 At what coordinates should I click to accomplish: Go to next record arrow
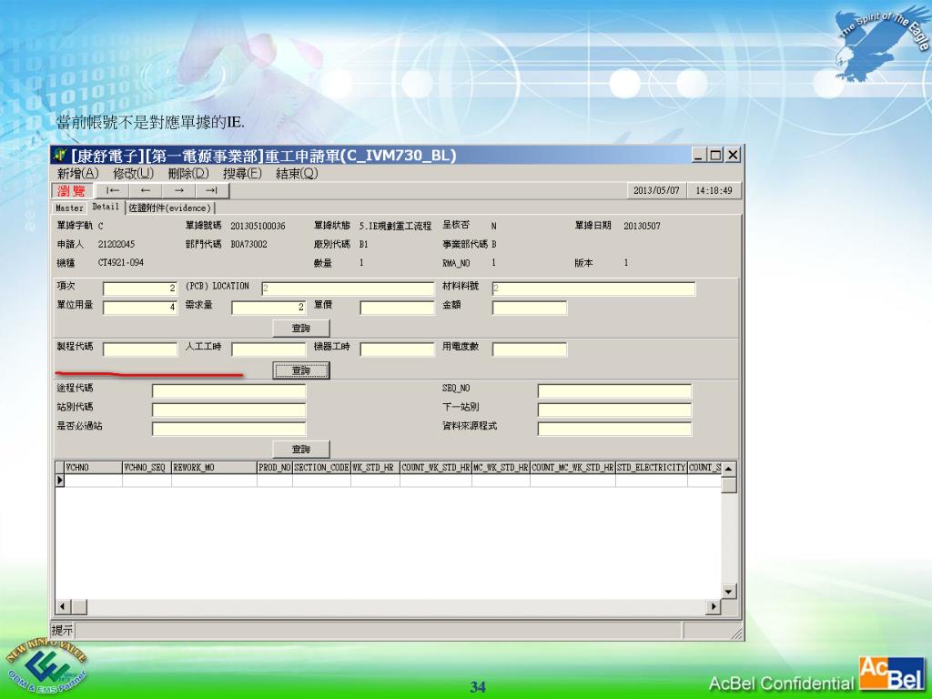(x=179, y=191)
